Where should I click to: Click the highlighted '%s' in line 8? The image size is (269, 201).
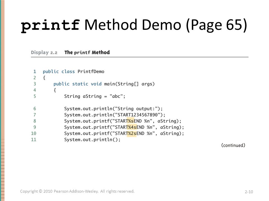tap(130, 121)
